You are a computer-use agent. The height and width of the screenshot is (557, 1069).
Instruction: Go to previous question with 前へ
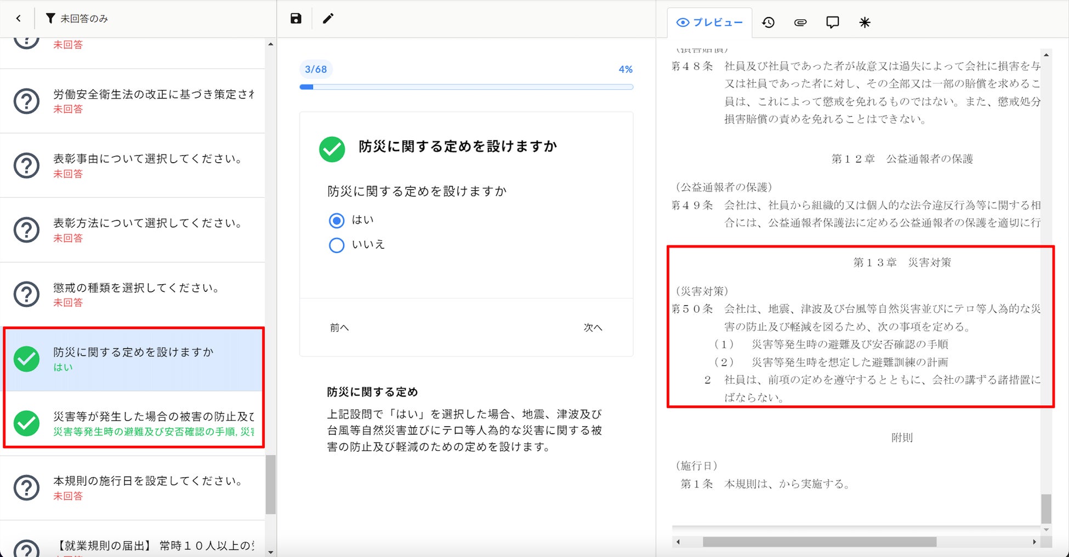[339, 328]
